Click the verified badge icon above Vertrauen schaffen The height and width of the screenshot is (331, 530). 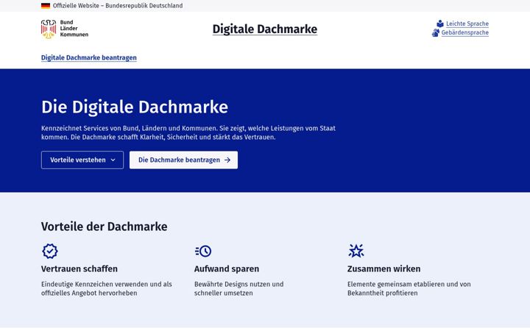[x=50, y=251]
